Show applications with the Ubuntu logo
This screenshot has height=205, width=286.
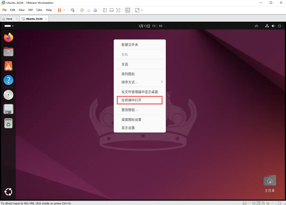point(8,192)
